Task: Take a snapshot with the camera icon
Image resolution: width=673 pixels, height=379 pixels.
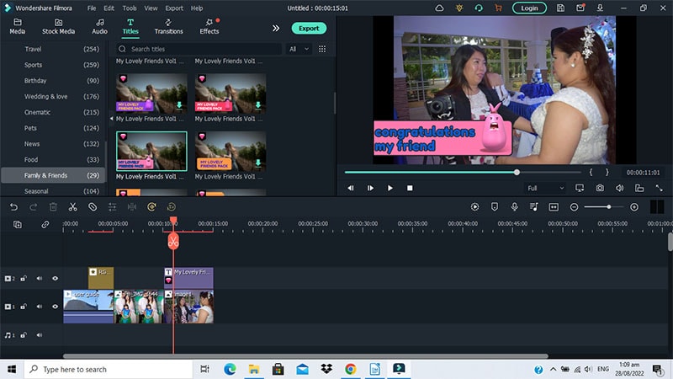Action: [600, 188]
